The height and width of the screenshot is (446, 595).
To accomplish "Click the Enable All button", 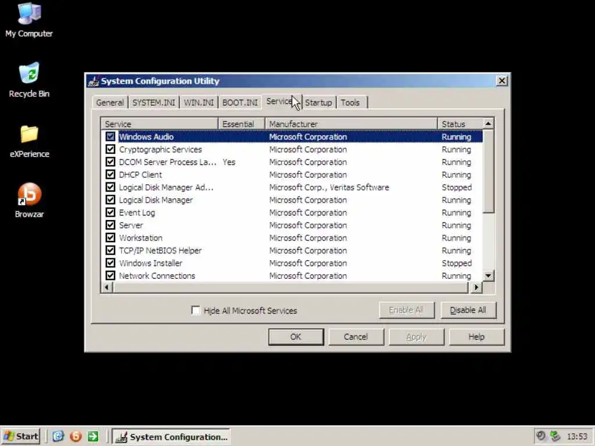I will click(406, 310).
